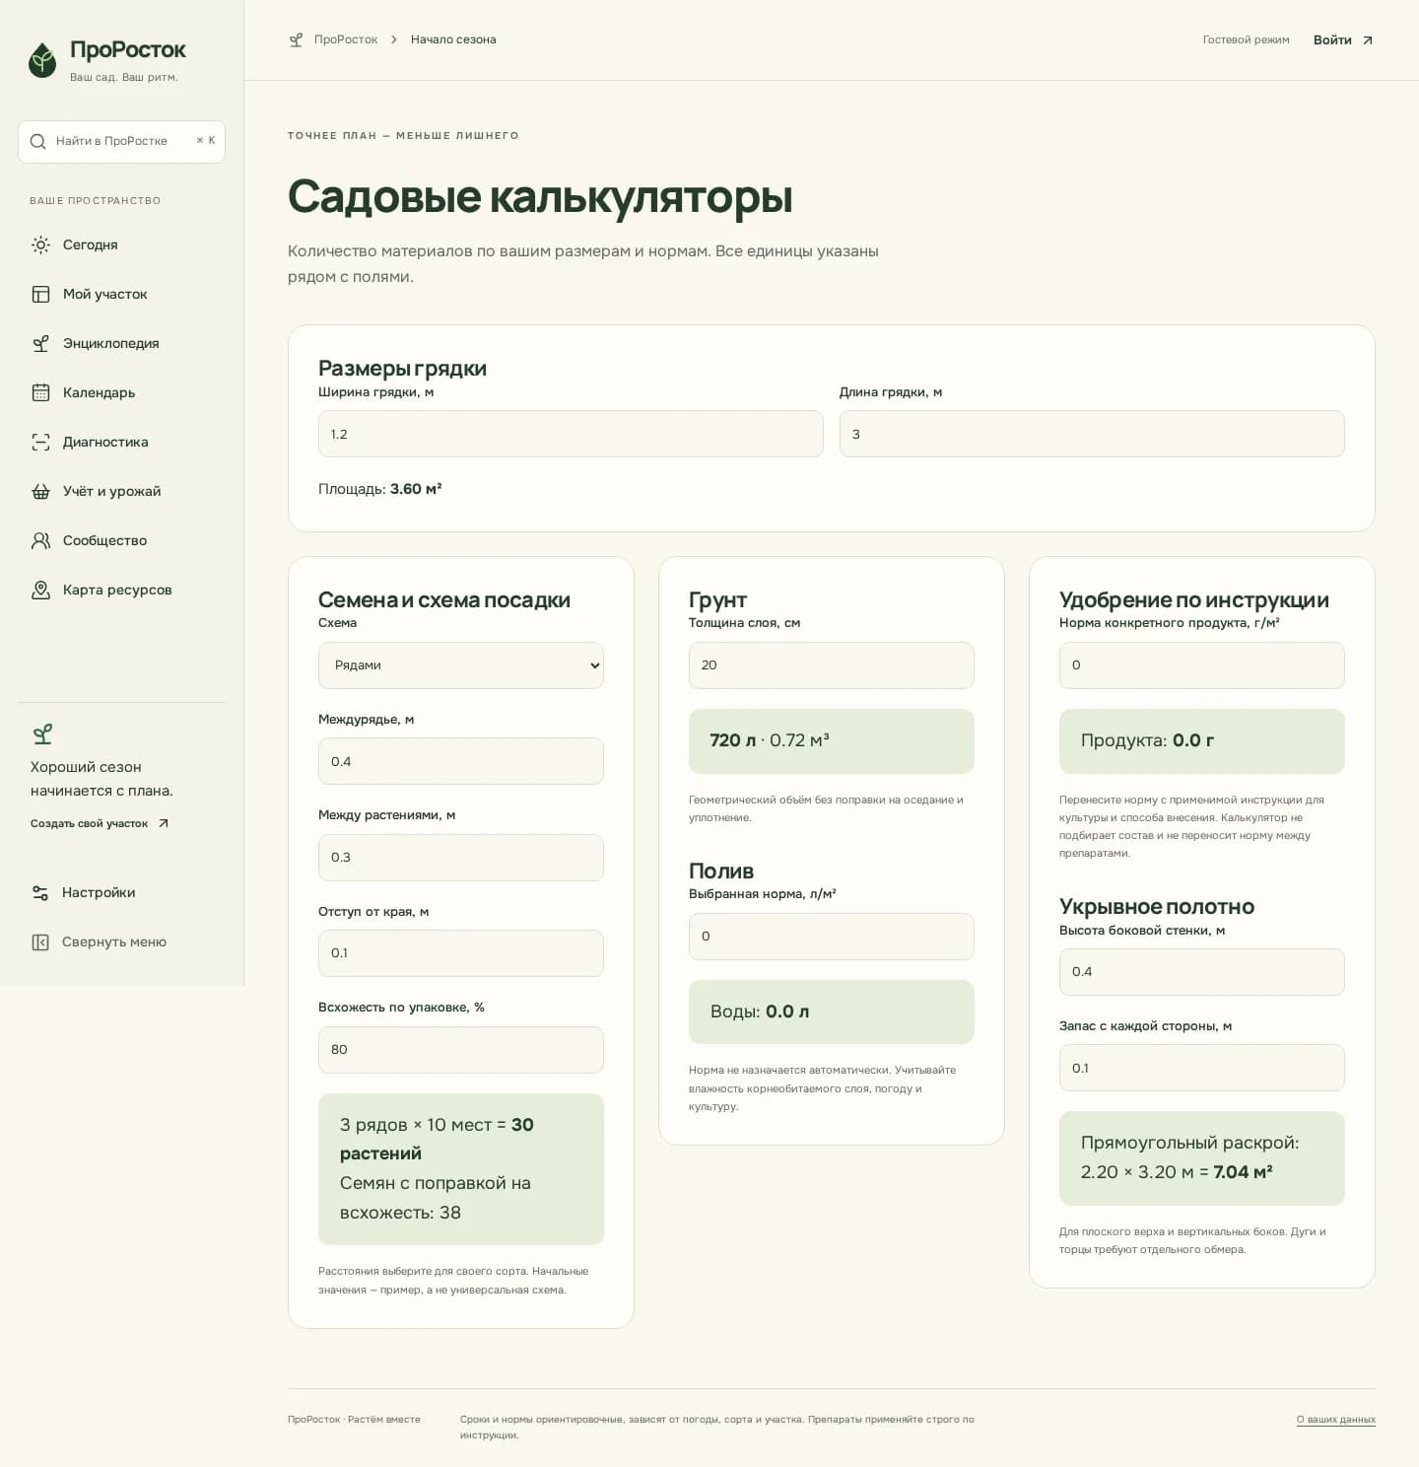Click the scan icon beside Диагностика

(40, 442)
